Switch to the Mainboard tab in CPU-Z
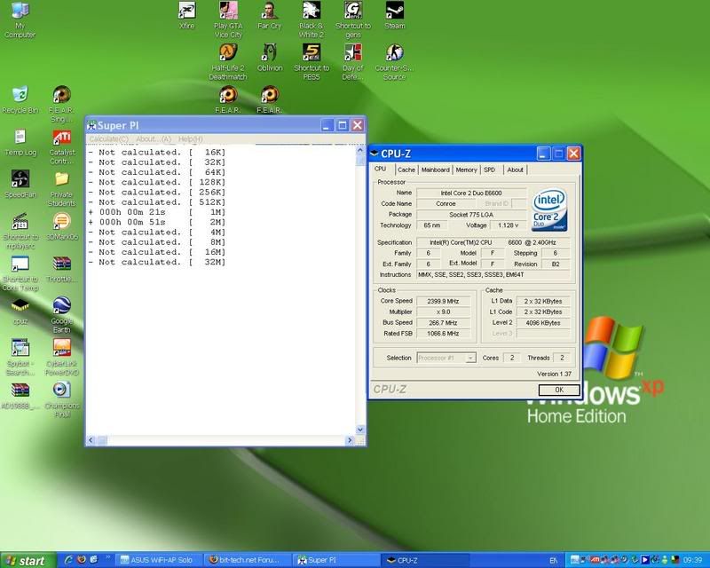The width and height of the screenshot is (710, 568). click(x=435, y=170)
